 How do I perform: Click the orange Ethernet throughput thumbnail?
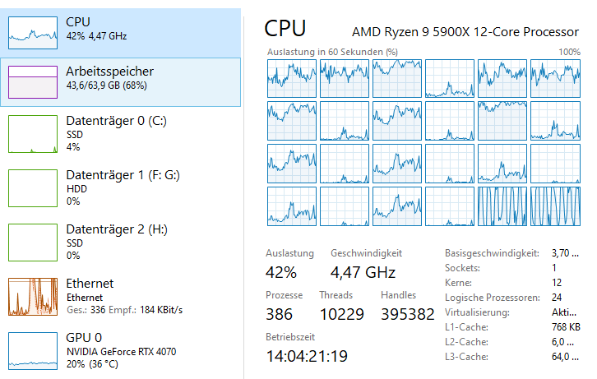pos(33,296)
